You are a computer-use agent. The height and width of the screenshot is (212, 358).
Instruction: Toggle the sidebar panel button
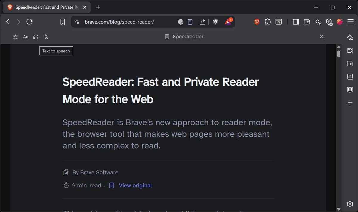296,21
